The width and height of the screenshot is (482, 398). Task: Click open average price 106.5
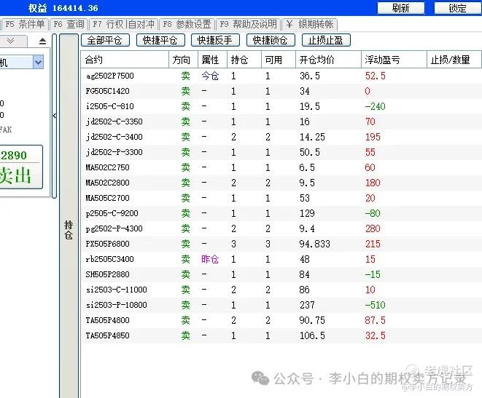(x=312, y=335)
